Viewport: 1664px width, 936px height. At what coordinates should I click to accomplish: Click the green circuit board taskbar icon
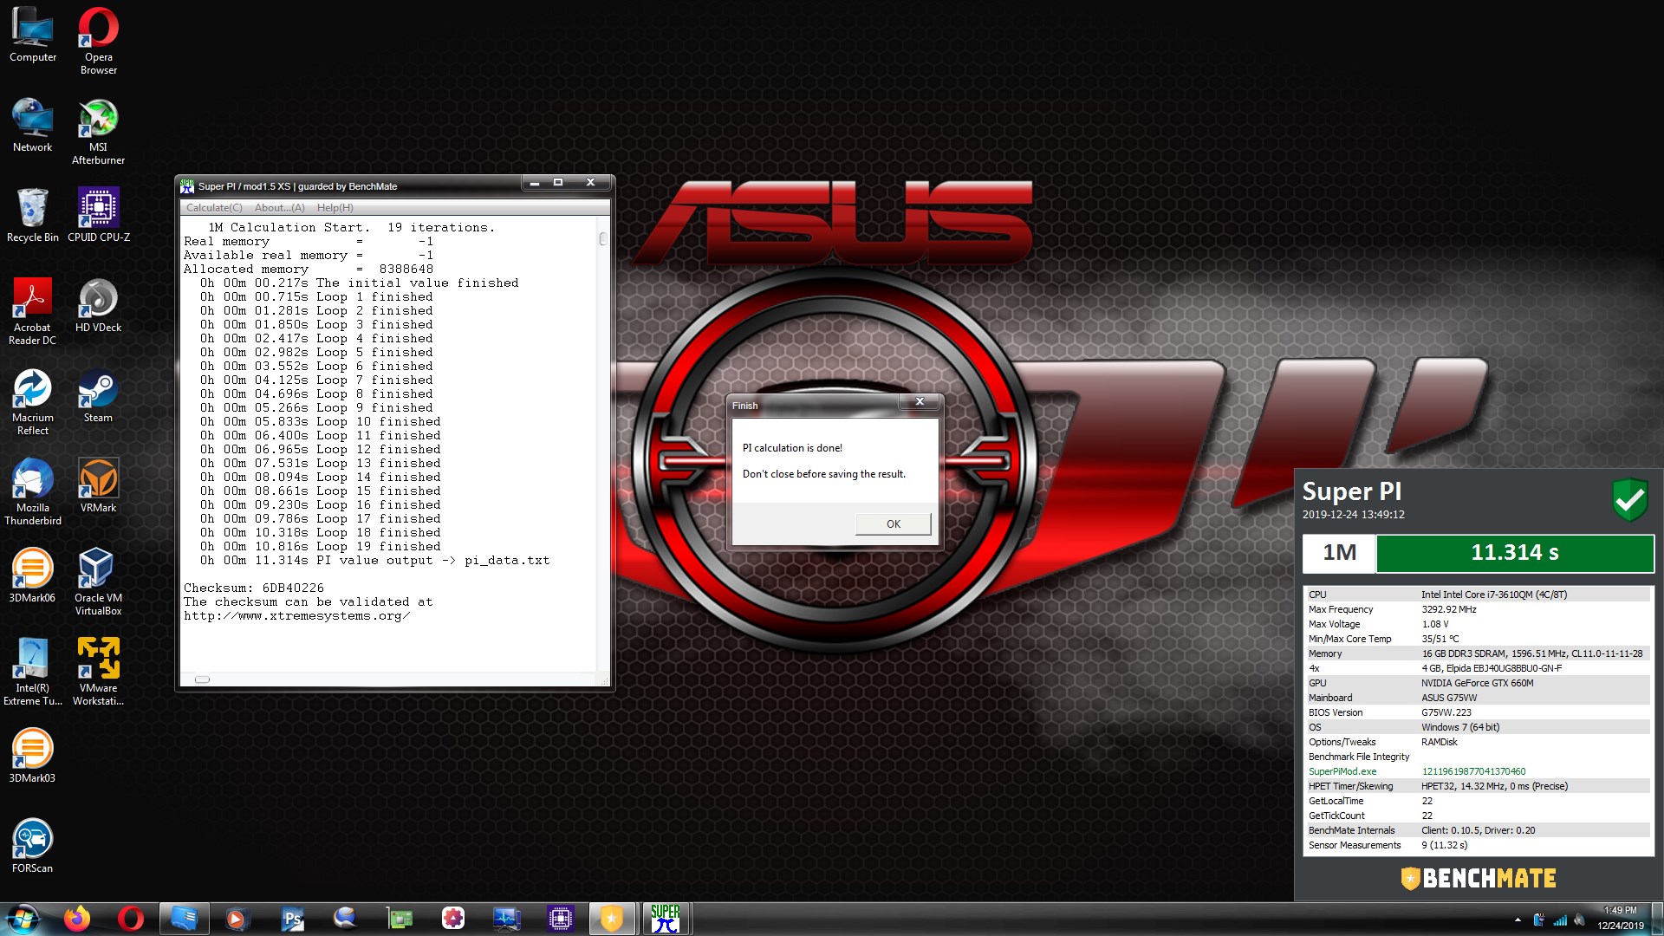click(400, 919)
